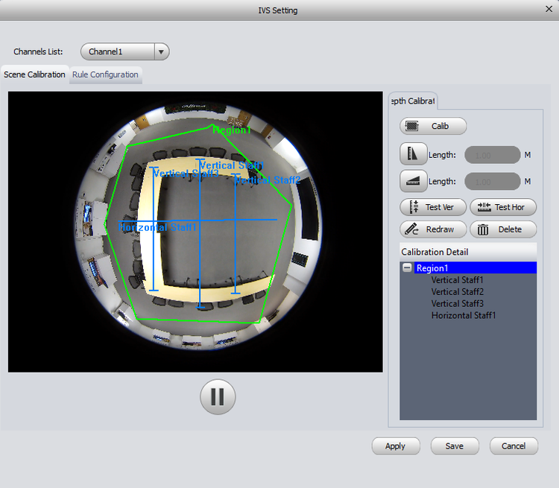Click the horizontal staff ruler icon
The image size is (559, 488).
coord(413,181)
